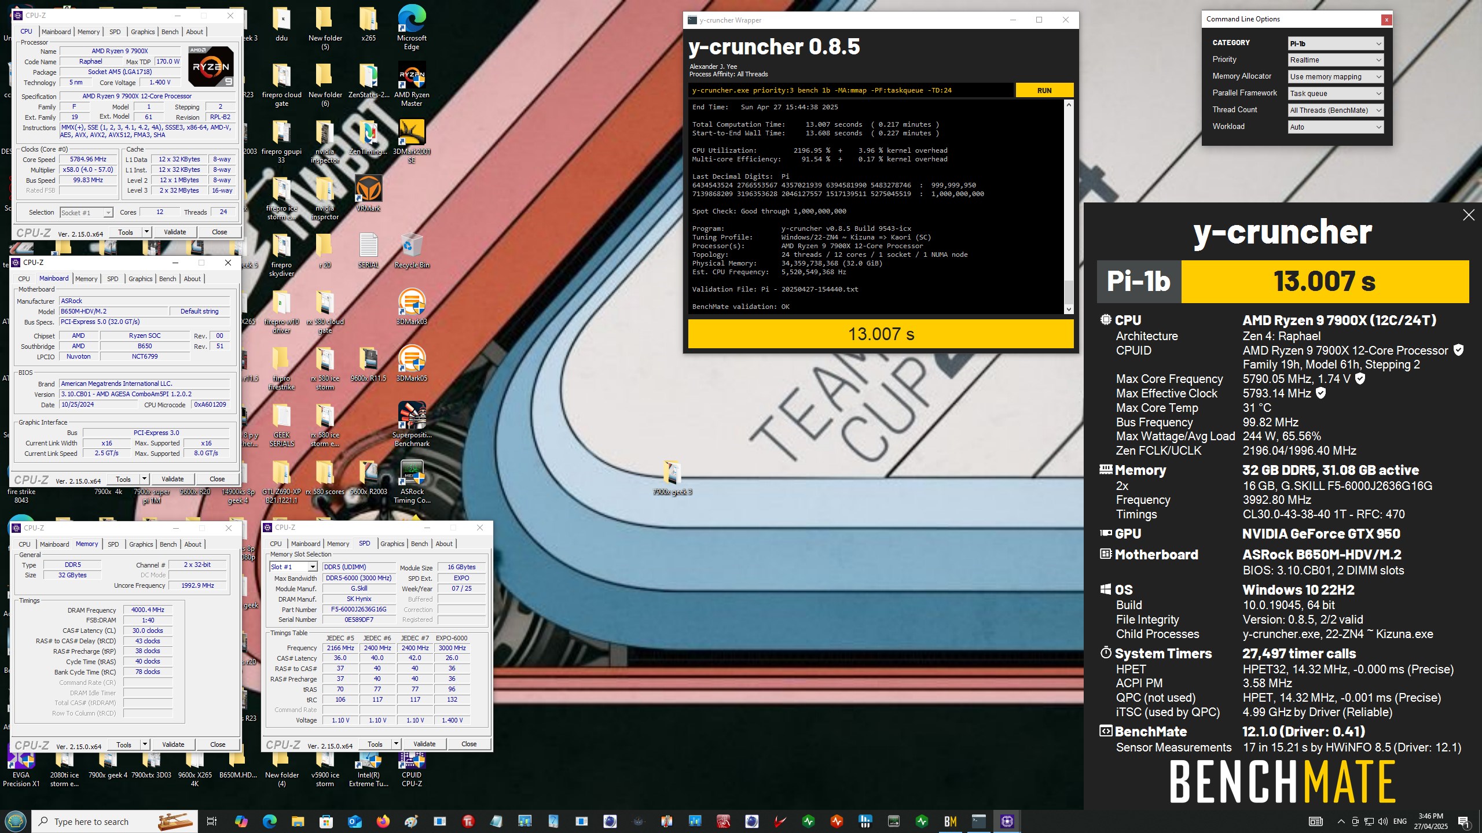Open the volume control in system tray
This screenshot has height=833, width=1482.
1382,821
